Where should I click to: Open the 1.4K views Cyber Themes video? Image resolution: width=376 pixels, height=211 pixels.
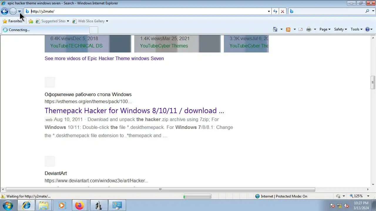[x=177, y=44]
